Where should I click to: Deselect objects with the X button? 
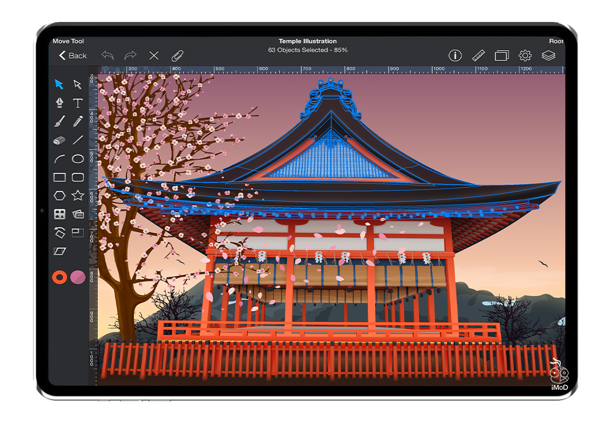click(x=154, y=56)
